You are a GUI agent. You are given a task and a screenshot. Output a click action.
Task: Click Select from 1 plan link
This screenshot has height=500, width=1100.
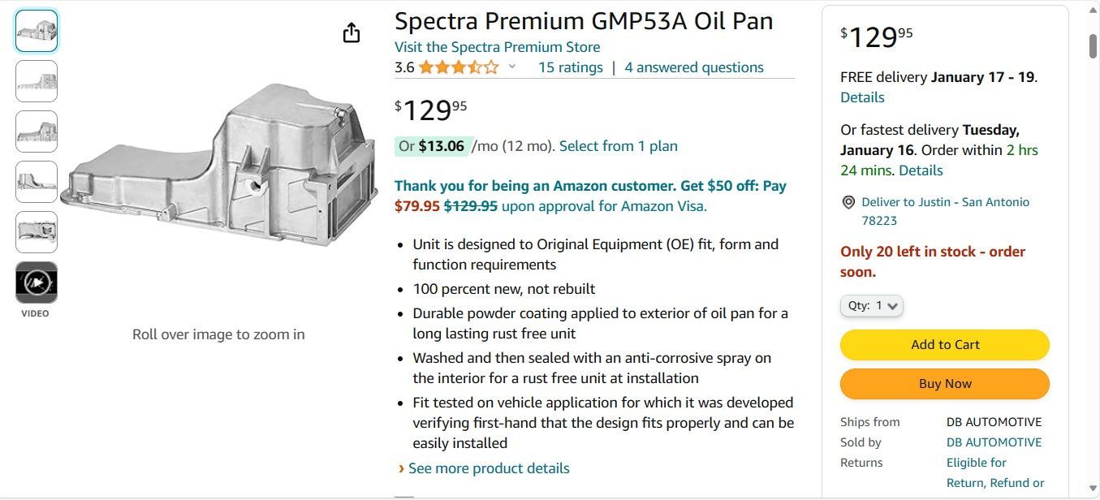[619, 146]
